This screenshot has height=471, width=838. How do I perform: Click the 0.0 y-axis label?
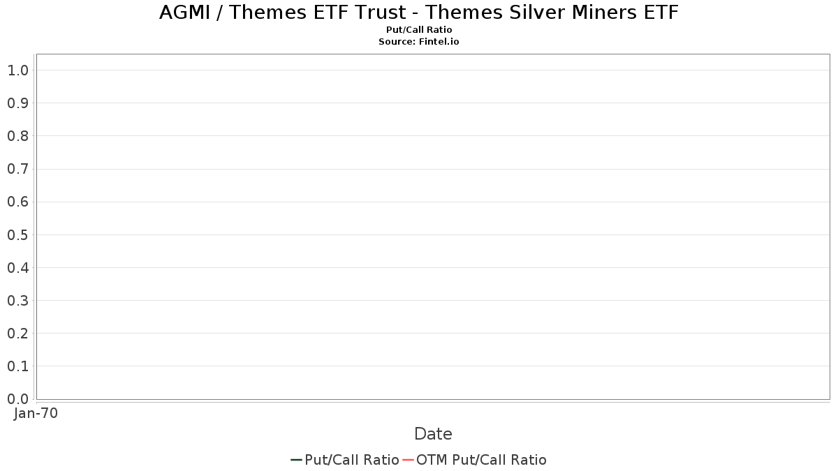point(17,398)
